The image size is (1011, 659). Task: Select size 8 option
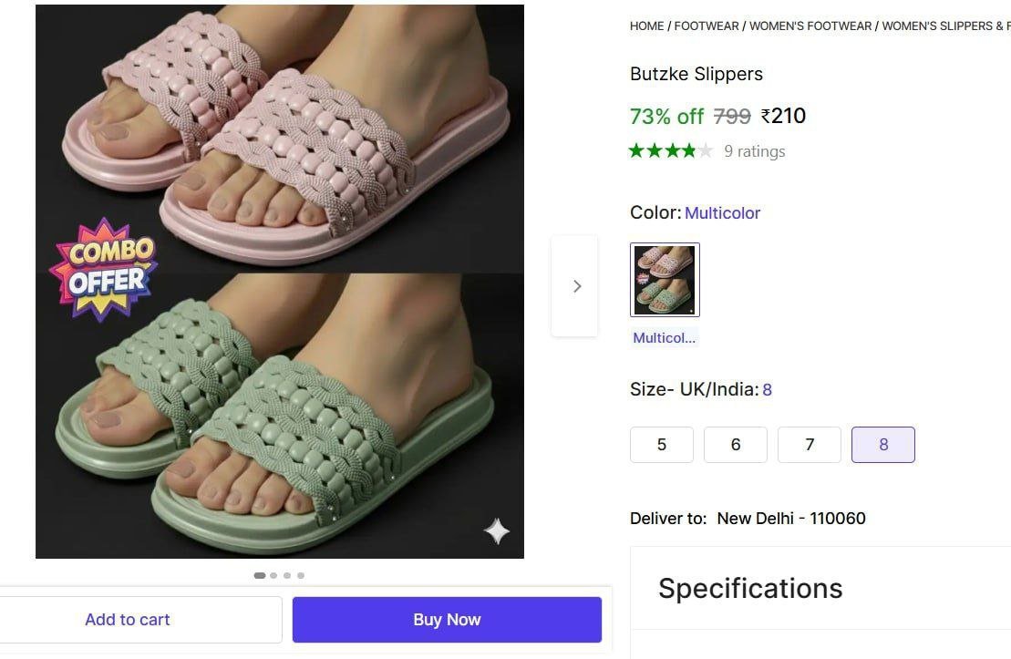pyautogui.click(x=883, y=445)
